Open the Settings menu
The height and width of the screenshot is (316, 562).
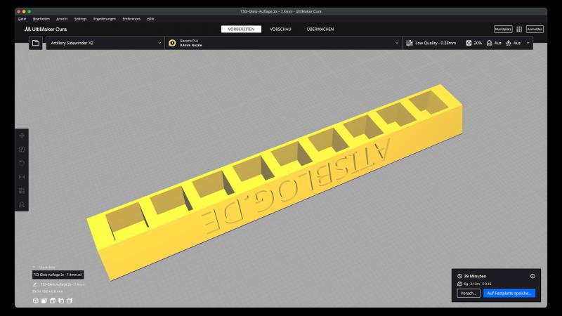[80, 19]
